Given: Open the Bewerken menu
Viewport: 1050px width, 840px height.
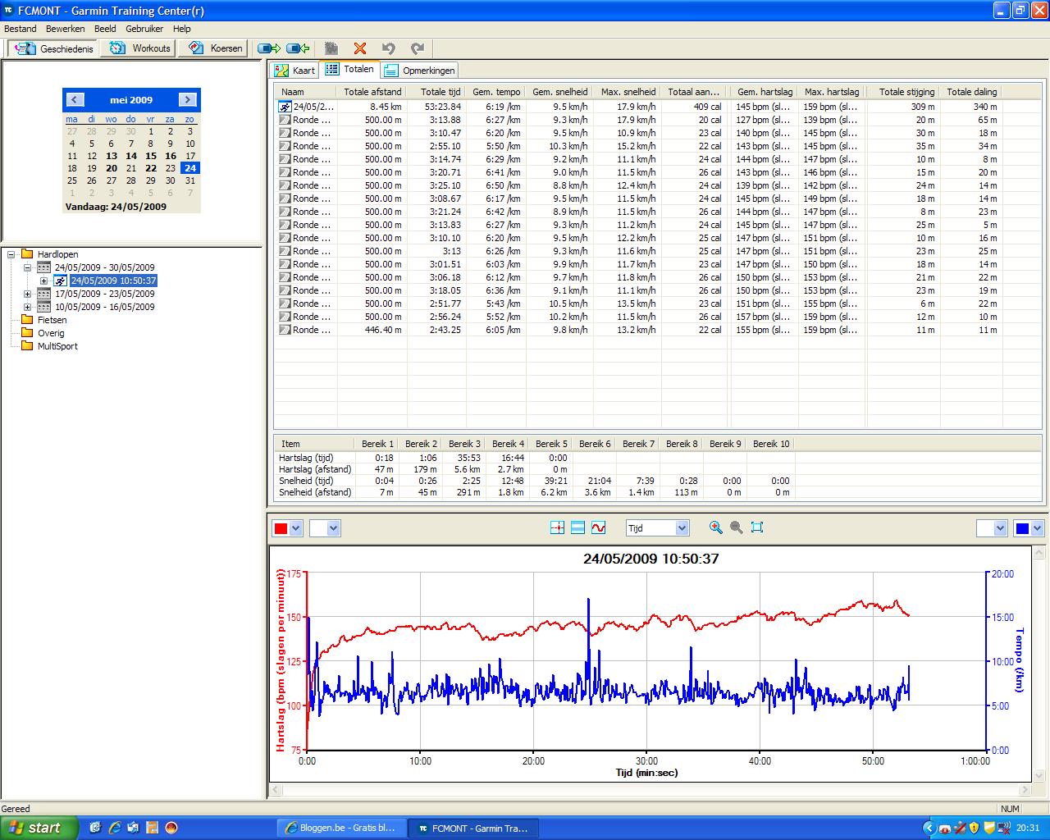Looking at the screenshot, I should [x=65, y=29].
